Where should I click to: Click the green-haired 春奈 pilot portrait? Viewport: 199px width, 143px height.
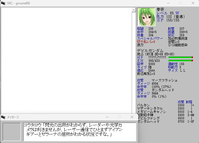click(146, 17)
